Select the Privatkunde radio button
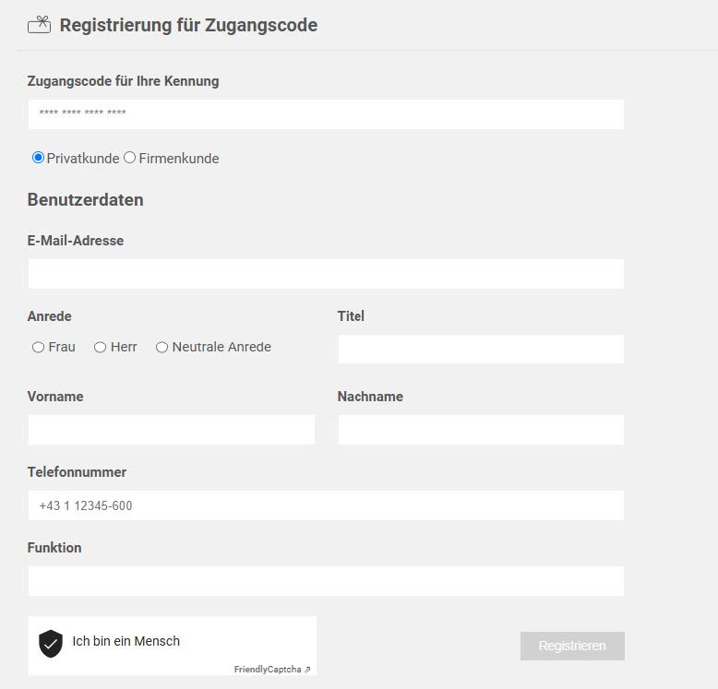718x689 pixels. pyautogui.click(x=38, y=158)
